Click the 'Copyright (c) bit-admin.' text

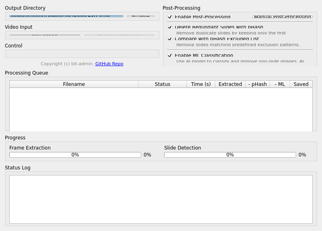pos(68,64)
